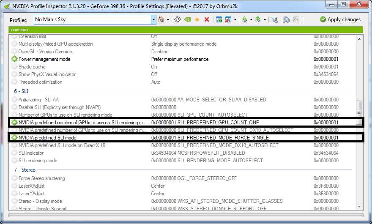Click the add application to profile icon
Viewport: 372px width, 224px height.
(219, 19)
